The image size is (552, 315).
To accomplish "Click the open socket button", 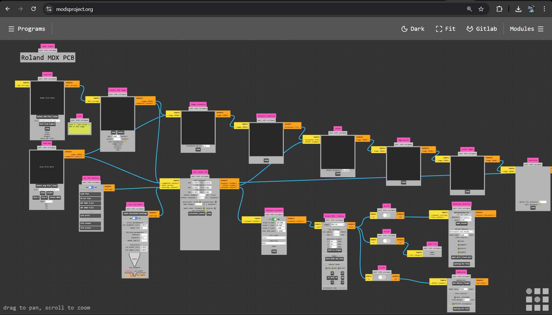I will coord(462,224).
